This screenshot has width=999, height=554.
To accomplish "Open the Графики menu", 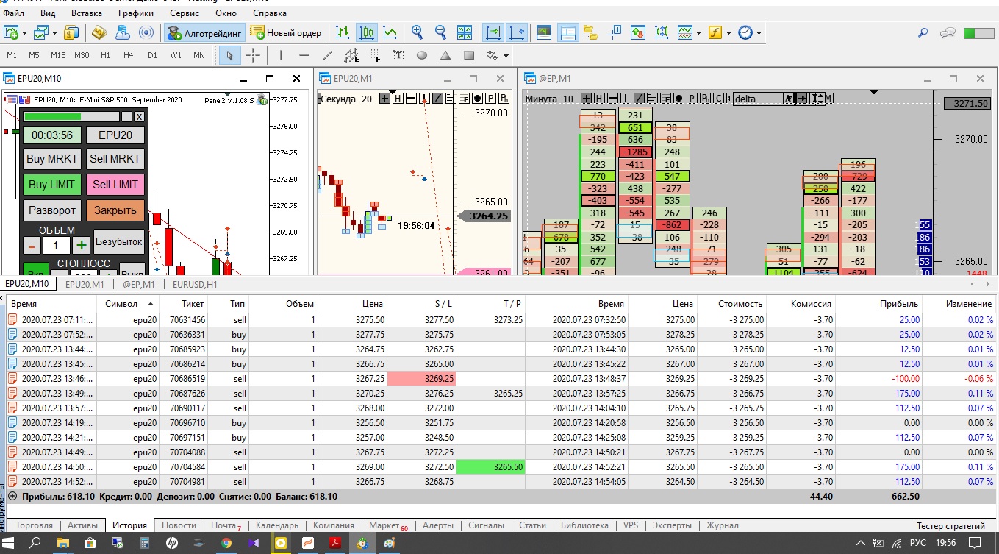I will [x=136, y=13].
